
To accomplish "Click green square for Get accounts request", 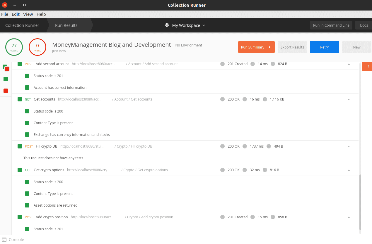I will click(x=20, y=99).
